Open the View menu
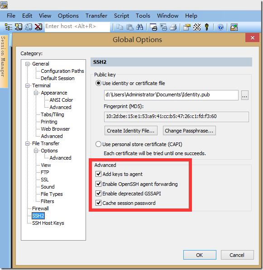Viewport: 263px width, 270px height. [45, 16]
